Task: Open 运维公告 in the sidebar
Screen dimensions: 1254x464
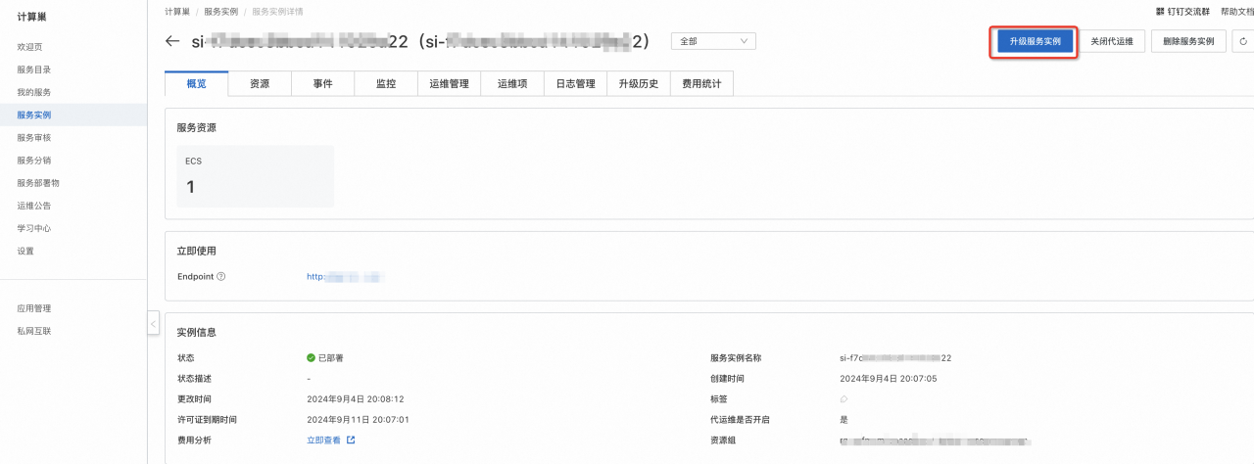Action: point(34,206)
